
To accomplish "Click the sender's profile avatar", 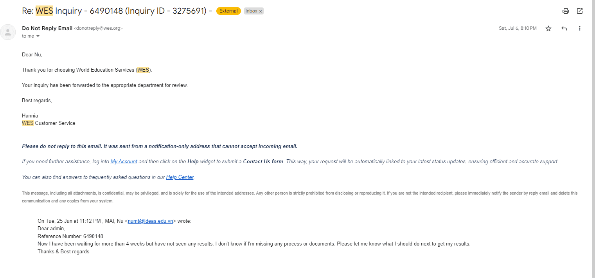I will point(8,32).
